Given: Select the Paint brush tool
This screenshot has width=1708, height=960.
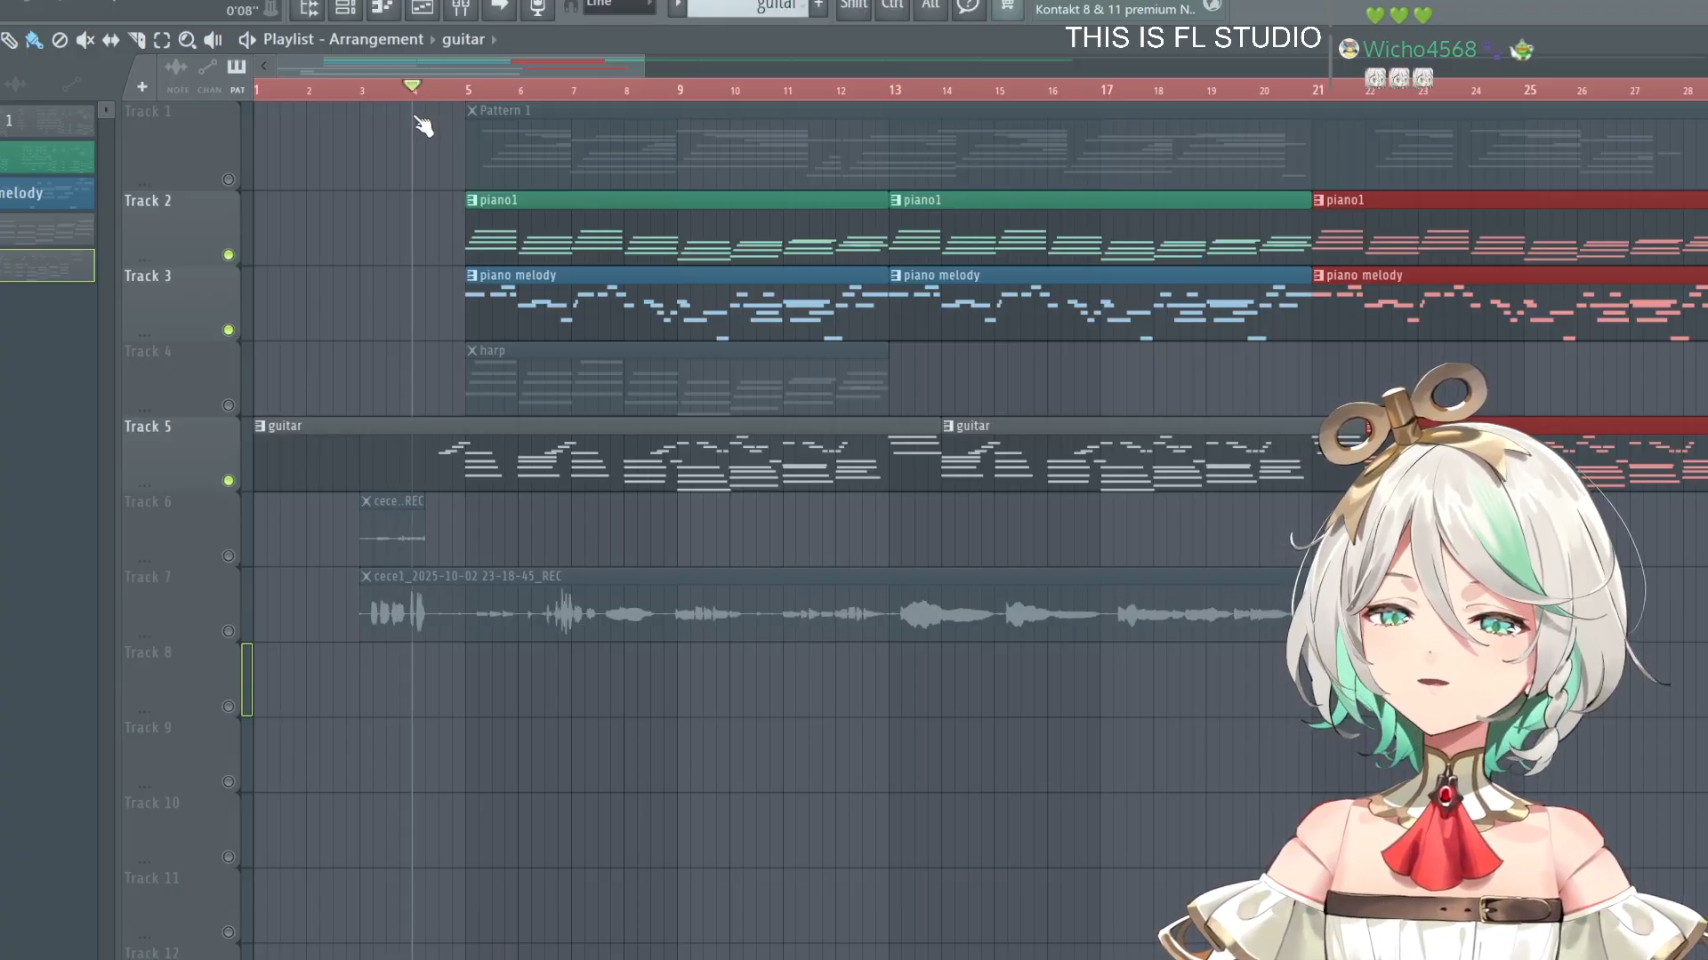Looking at the screenshot, I should point(35,40).
